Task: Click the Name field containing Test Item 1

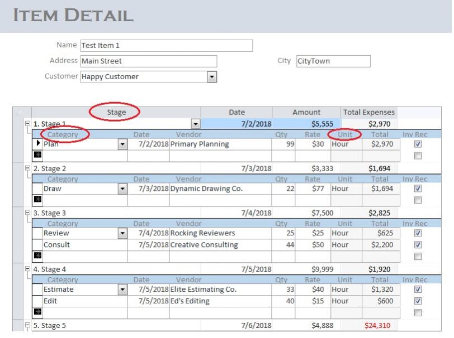Action: pyautogui.click(x=167, y=46)
